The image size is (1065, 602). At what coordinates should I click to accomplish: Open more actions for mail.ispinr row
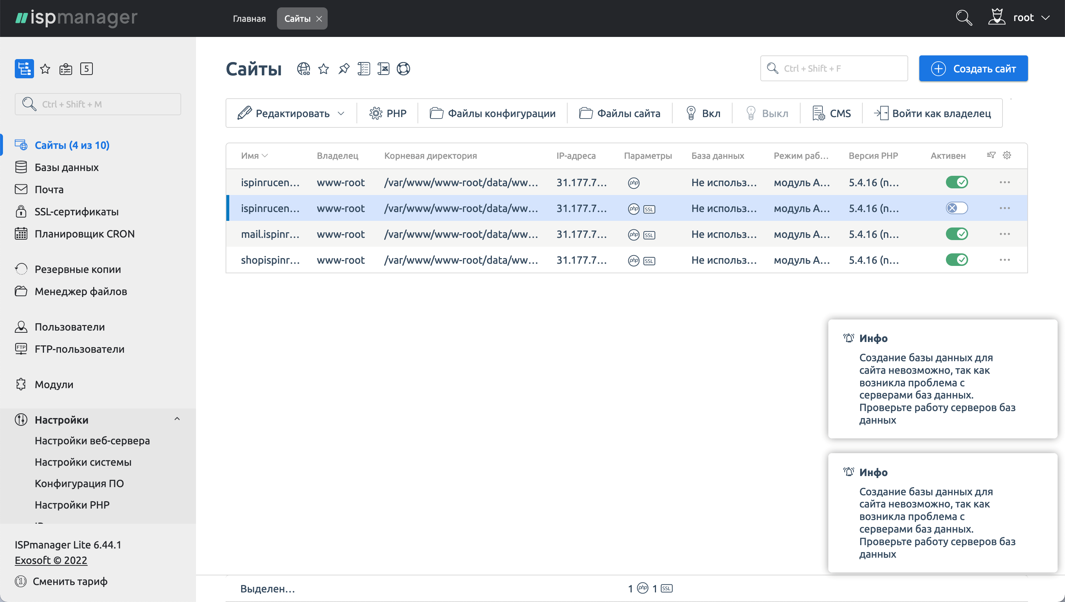1005,234
